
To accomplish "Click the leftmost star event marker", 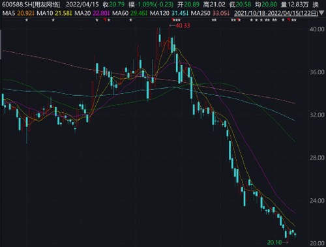I will coord(27,20).
